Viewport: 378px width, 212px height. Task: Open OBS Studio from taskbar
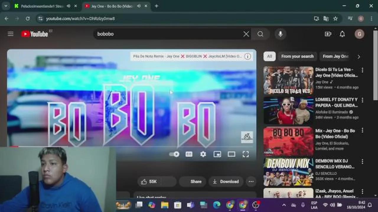(x=256, y=205)
